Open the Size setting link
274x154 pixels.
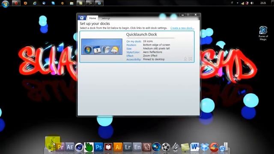129,48
